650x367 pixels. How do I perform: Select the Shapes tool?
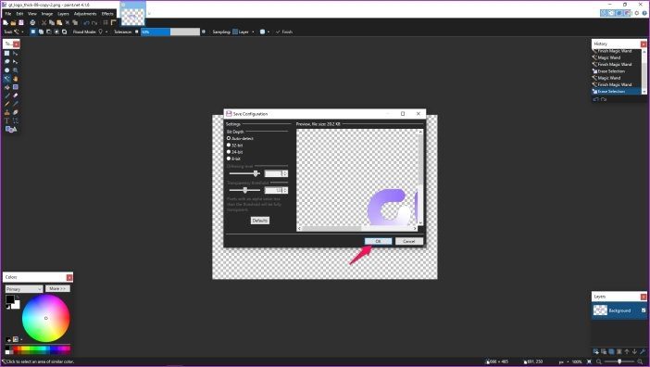click(x=11, y=130)
